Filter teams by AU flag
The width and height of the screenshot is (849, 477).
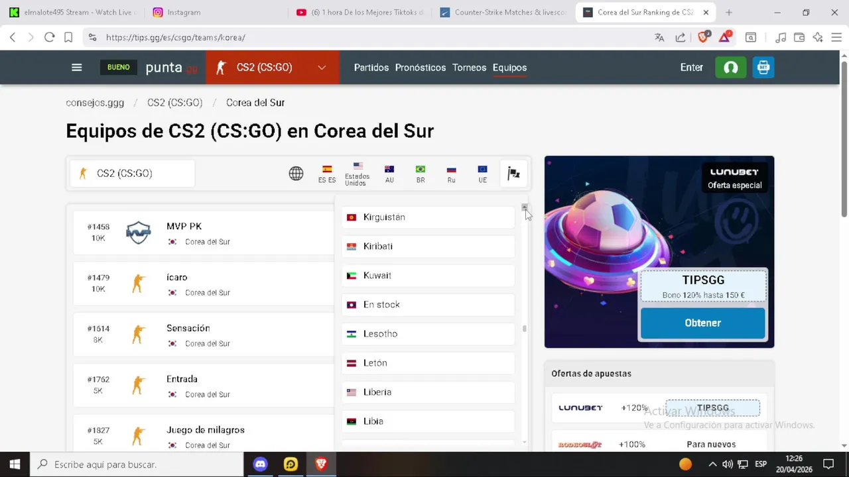pyautogui.click(x=389, y=174)
